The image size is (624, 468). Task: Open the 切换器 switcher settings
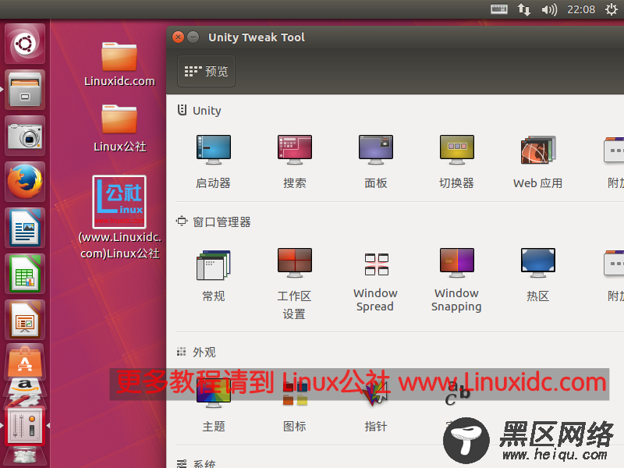pyautogui.click(x=456, y=161)
